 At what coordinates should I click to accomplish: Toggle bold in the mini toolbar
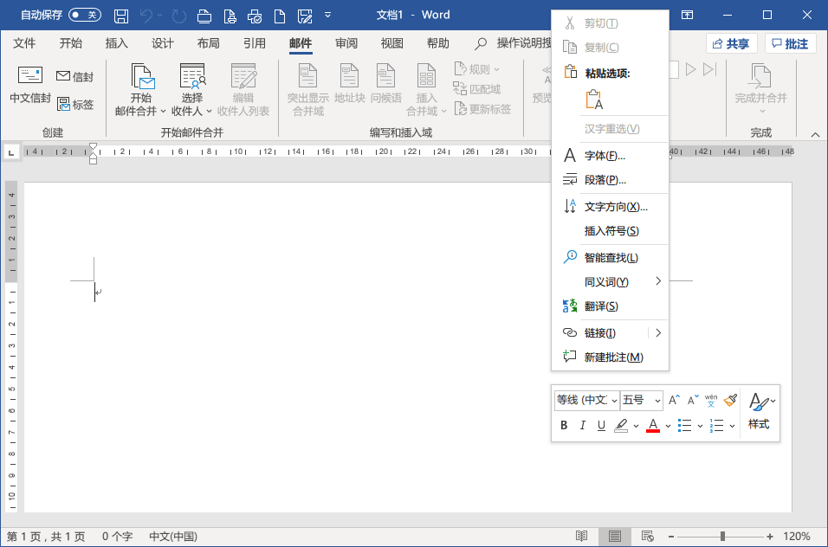point(564,425)
